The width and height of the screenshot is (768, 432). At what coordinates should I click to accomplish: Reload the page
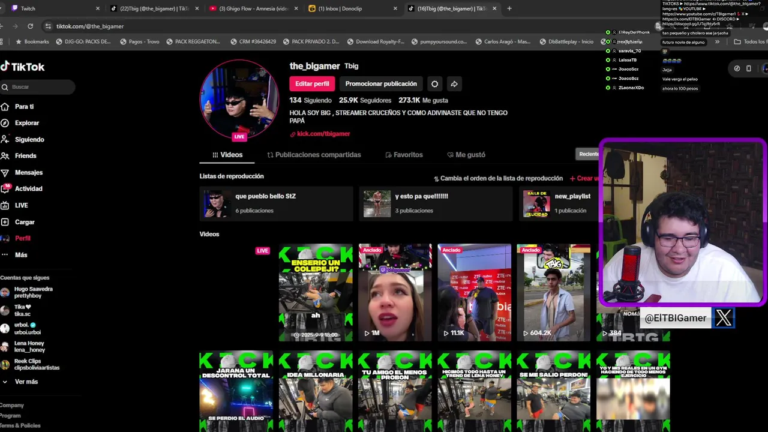tap(30, 26)
